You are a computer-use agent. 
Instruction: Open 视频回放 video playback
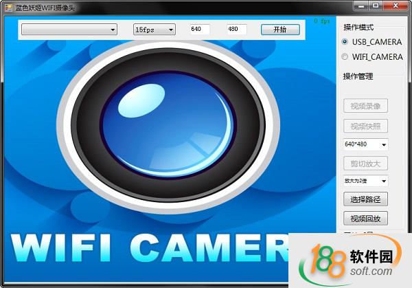coord(365,219)
